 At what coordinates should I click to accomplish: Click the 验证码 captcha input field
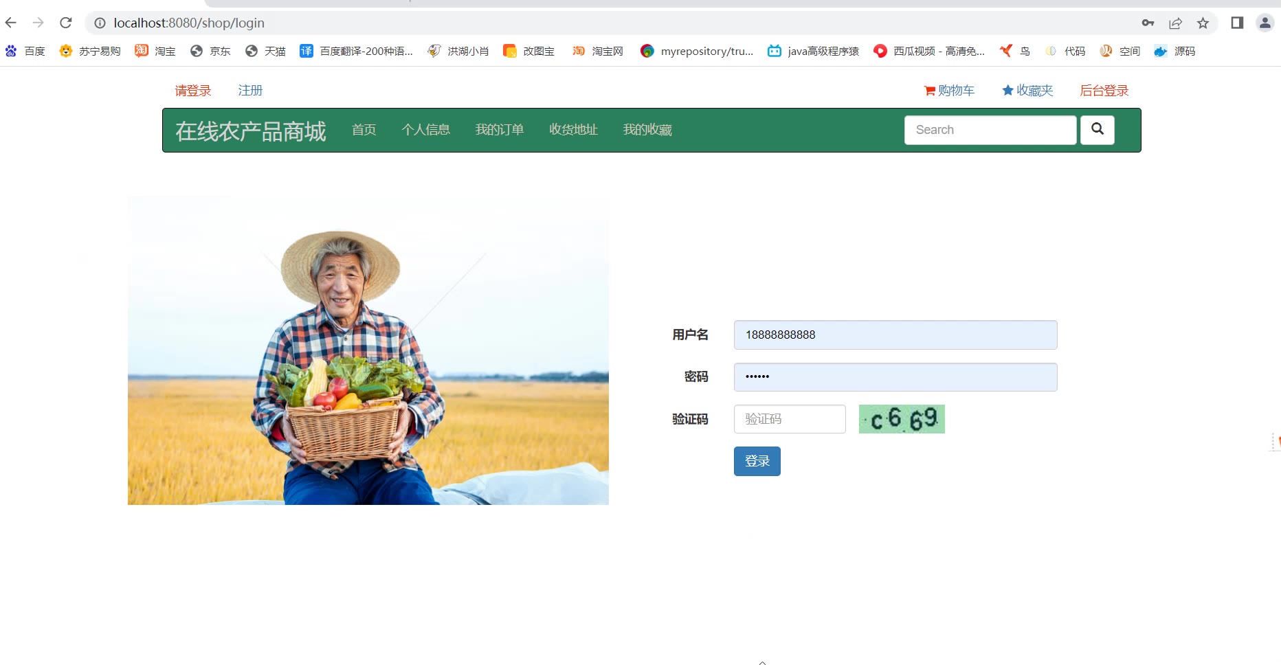(x=790, y=419)
